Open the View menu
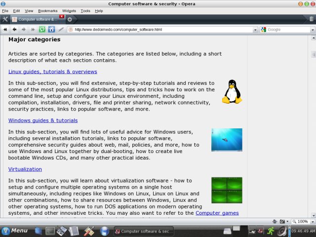The height and width of the screenshot is (237, 316). coord(29,11)
